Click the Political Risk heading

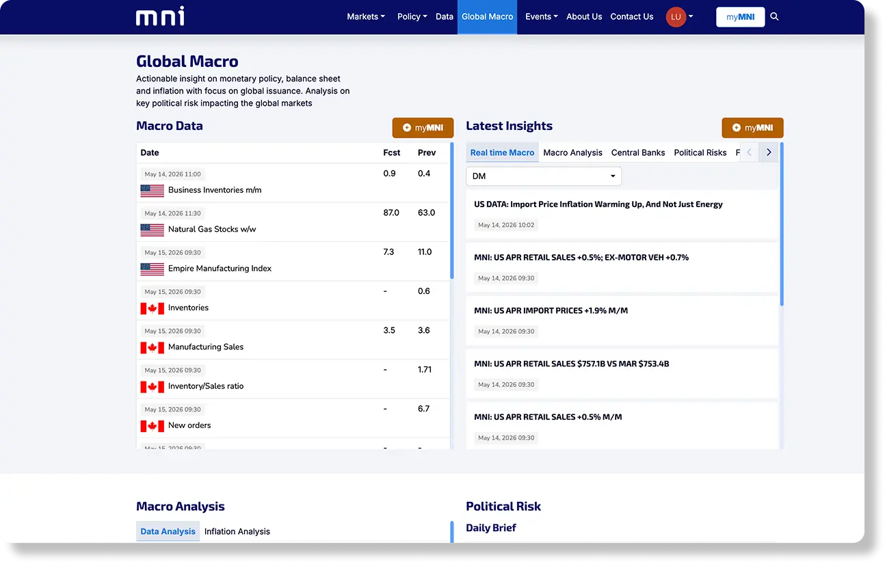point(503,507)
